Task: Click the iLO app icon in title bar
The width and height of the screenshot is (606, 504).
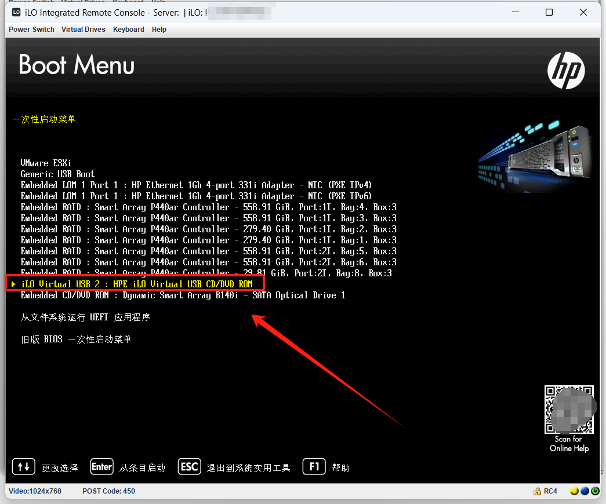Action: (x=16, y=13)
